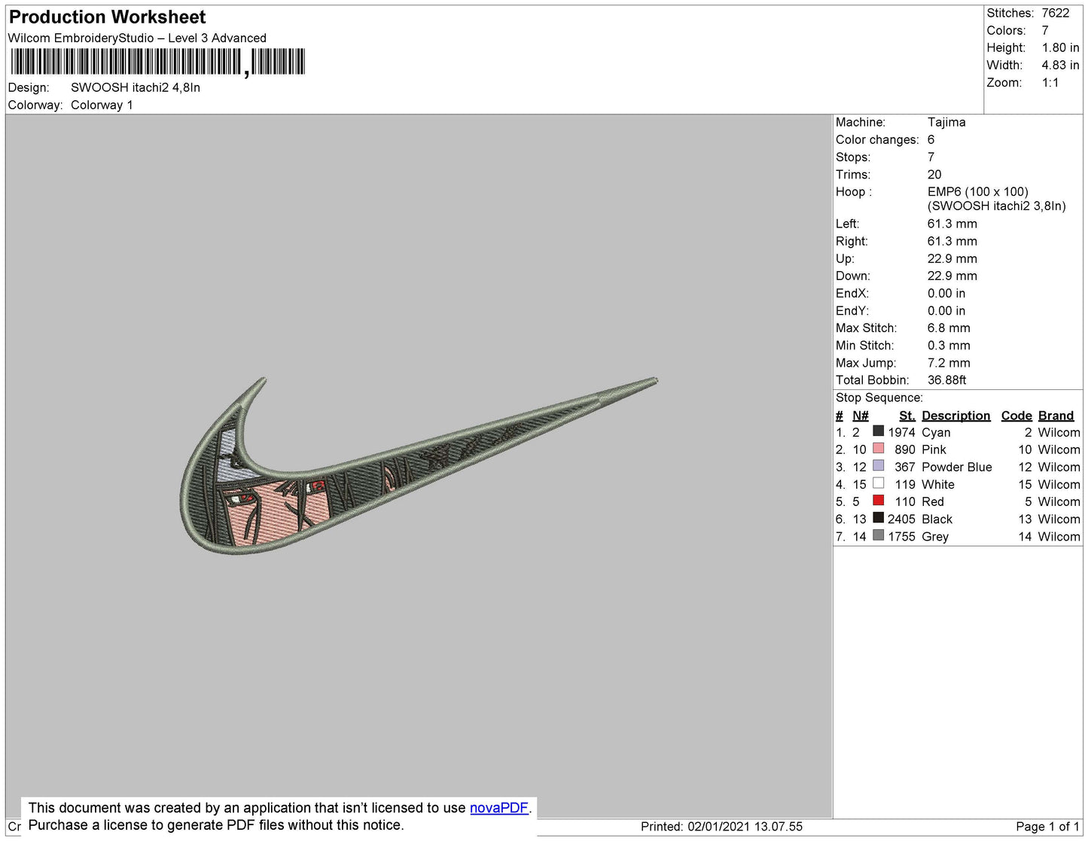
Task: Click the novaPDF hyperlink
Action: pyautogui.click(x=498, y=808)
